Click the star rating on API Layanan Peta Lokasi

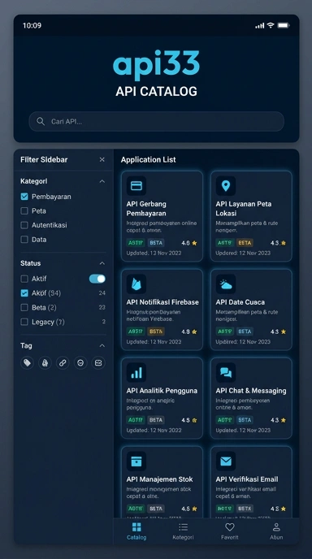tap(278, 243)
